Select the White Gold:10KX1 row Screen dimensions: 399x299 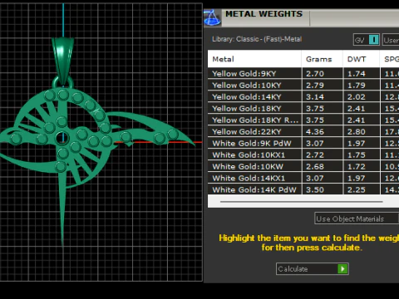coord(303,155)
